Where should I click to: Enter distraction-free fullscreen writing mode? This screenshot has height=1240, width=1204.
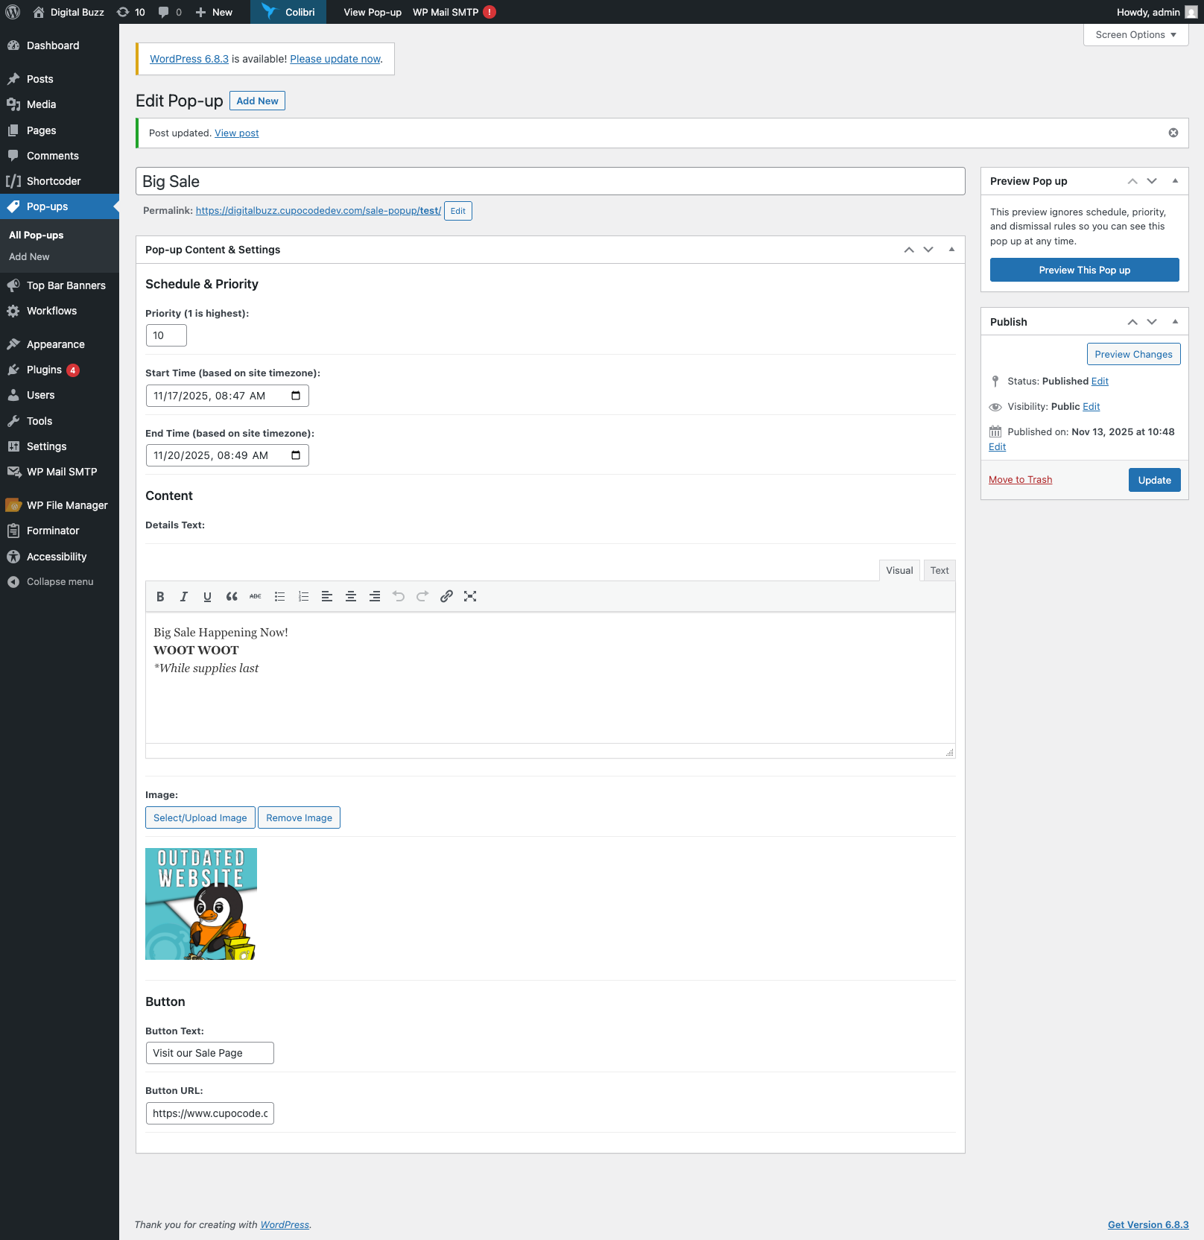[470, 596]
